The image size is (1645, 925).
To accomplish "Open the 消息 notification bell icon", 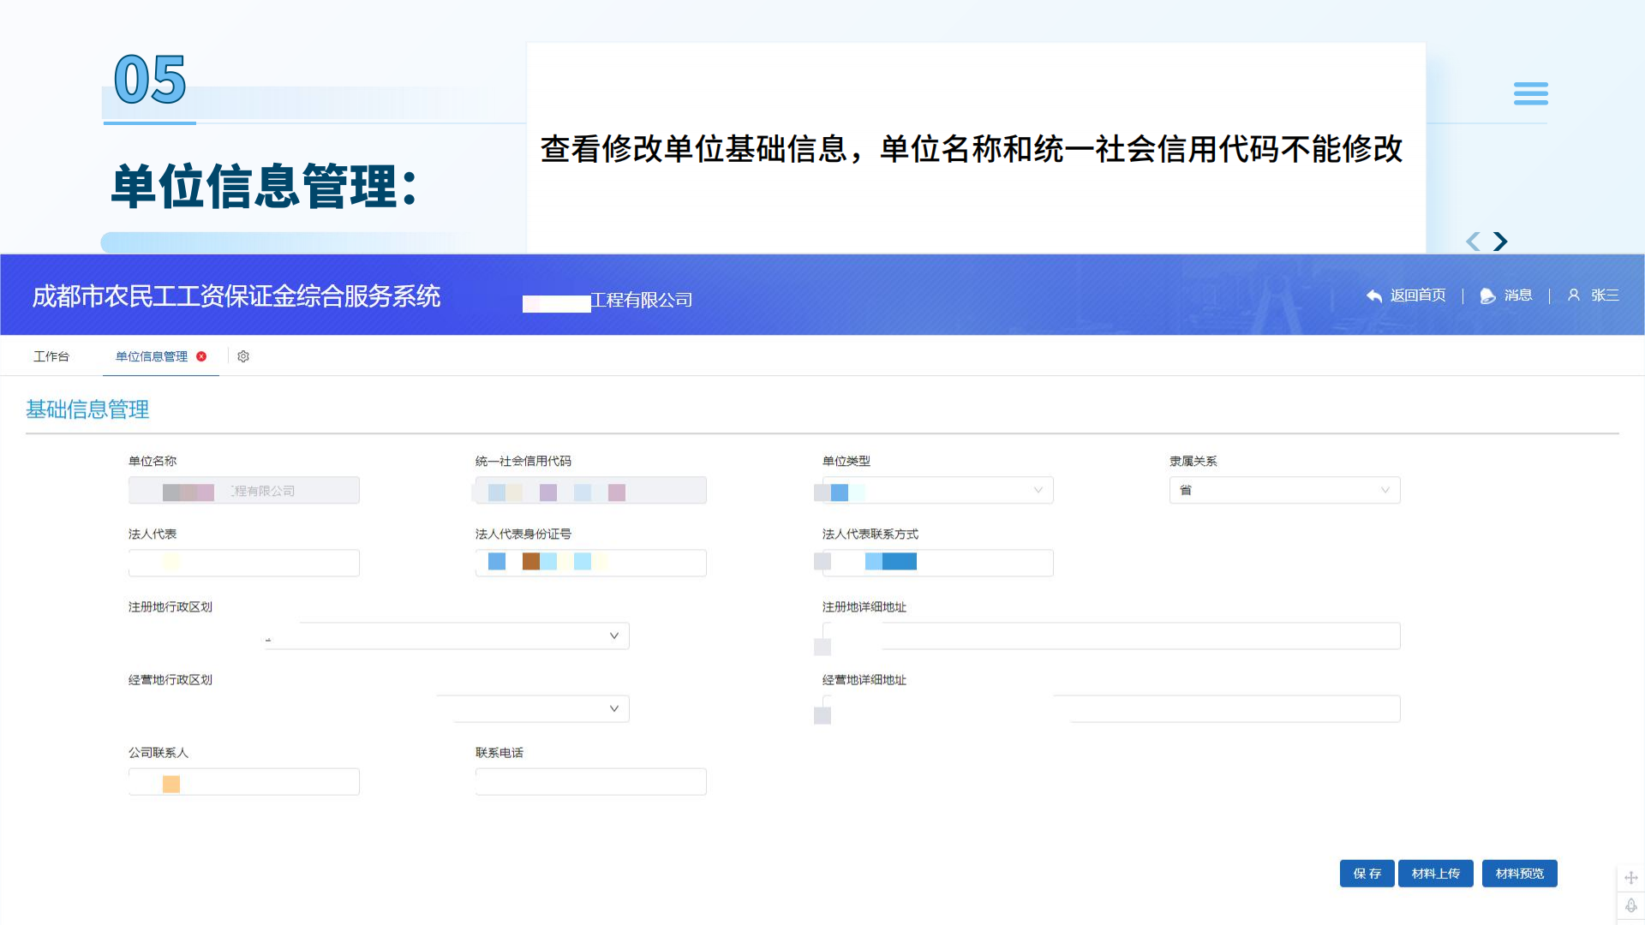I will (1488, 295).
